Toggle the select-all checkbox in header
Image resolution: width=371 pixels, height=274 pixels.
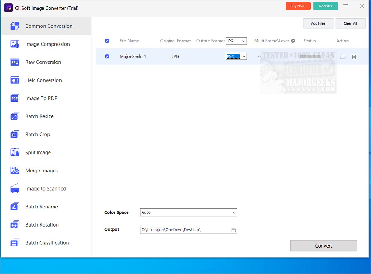107,41
